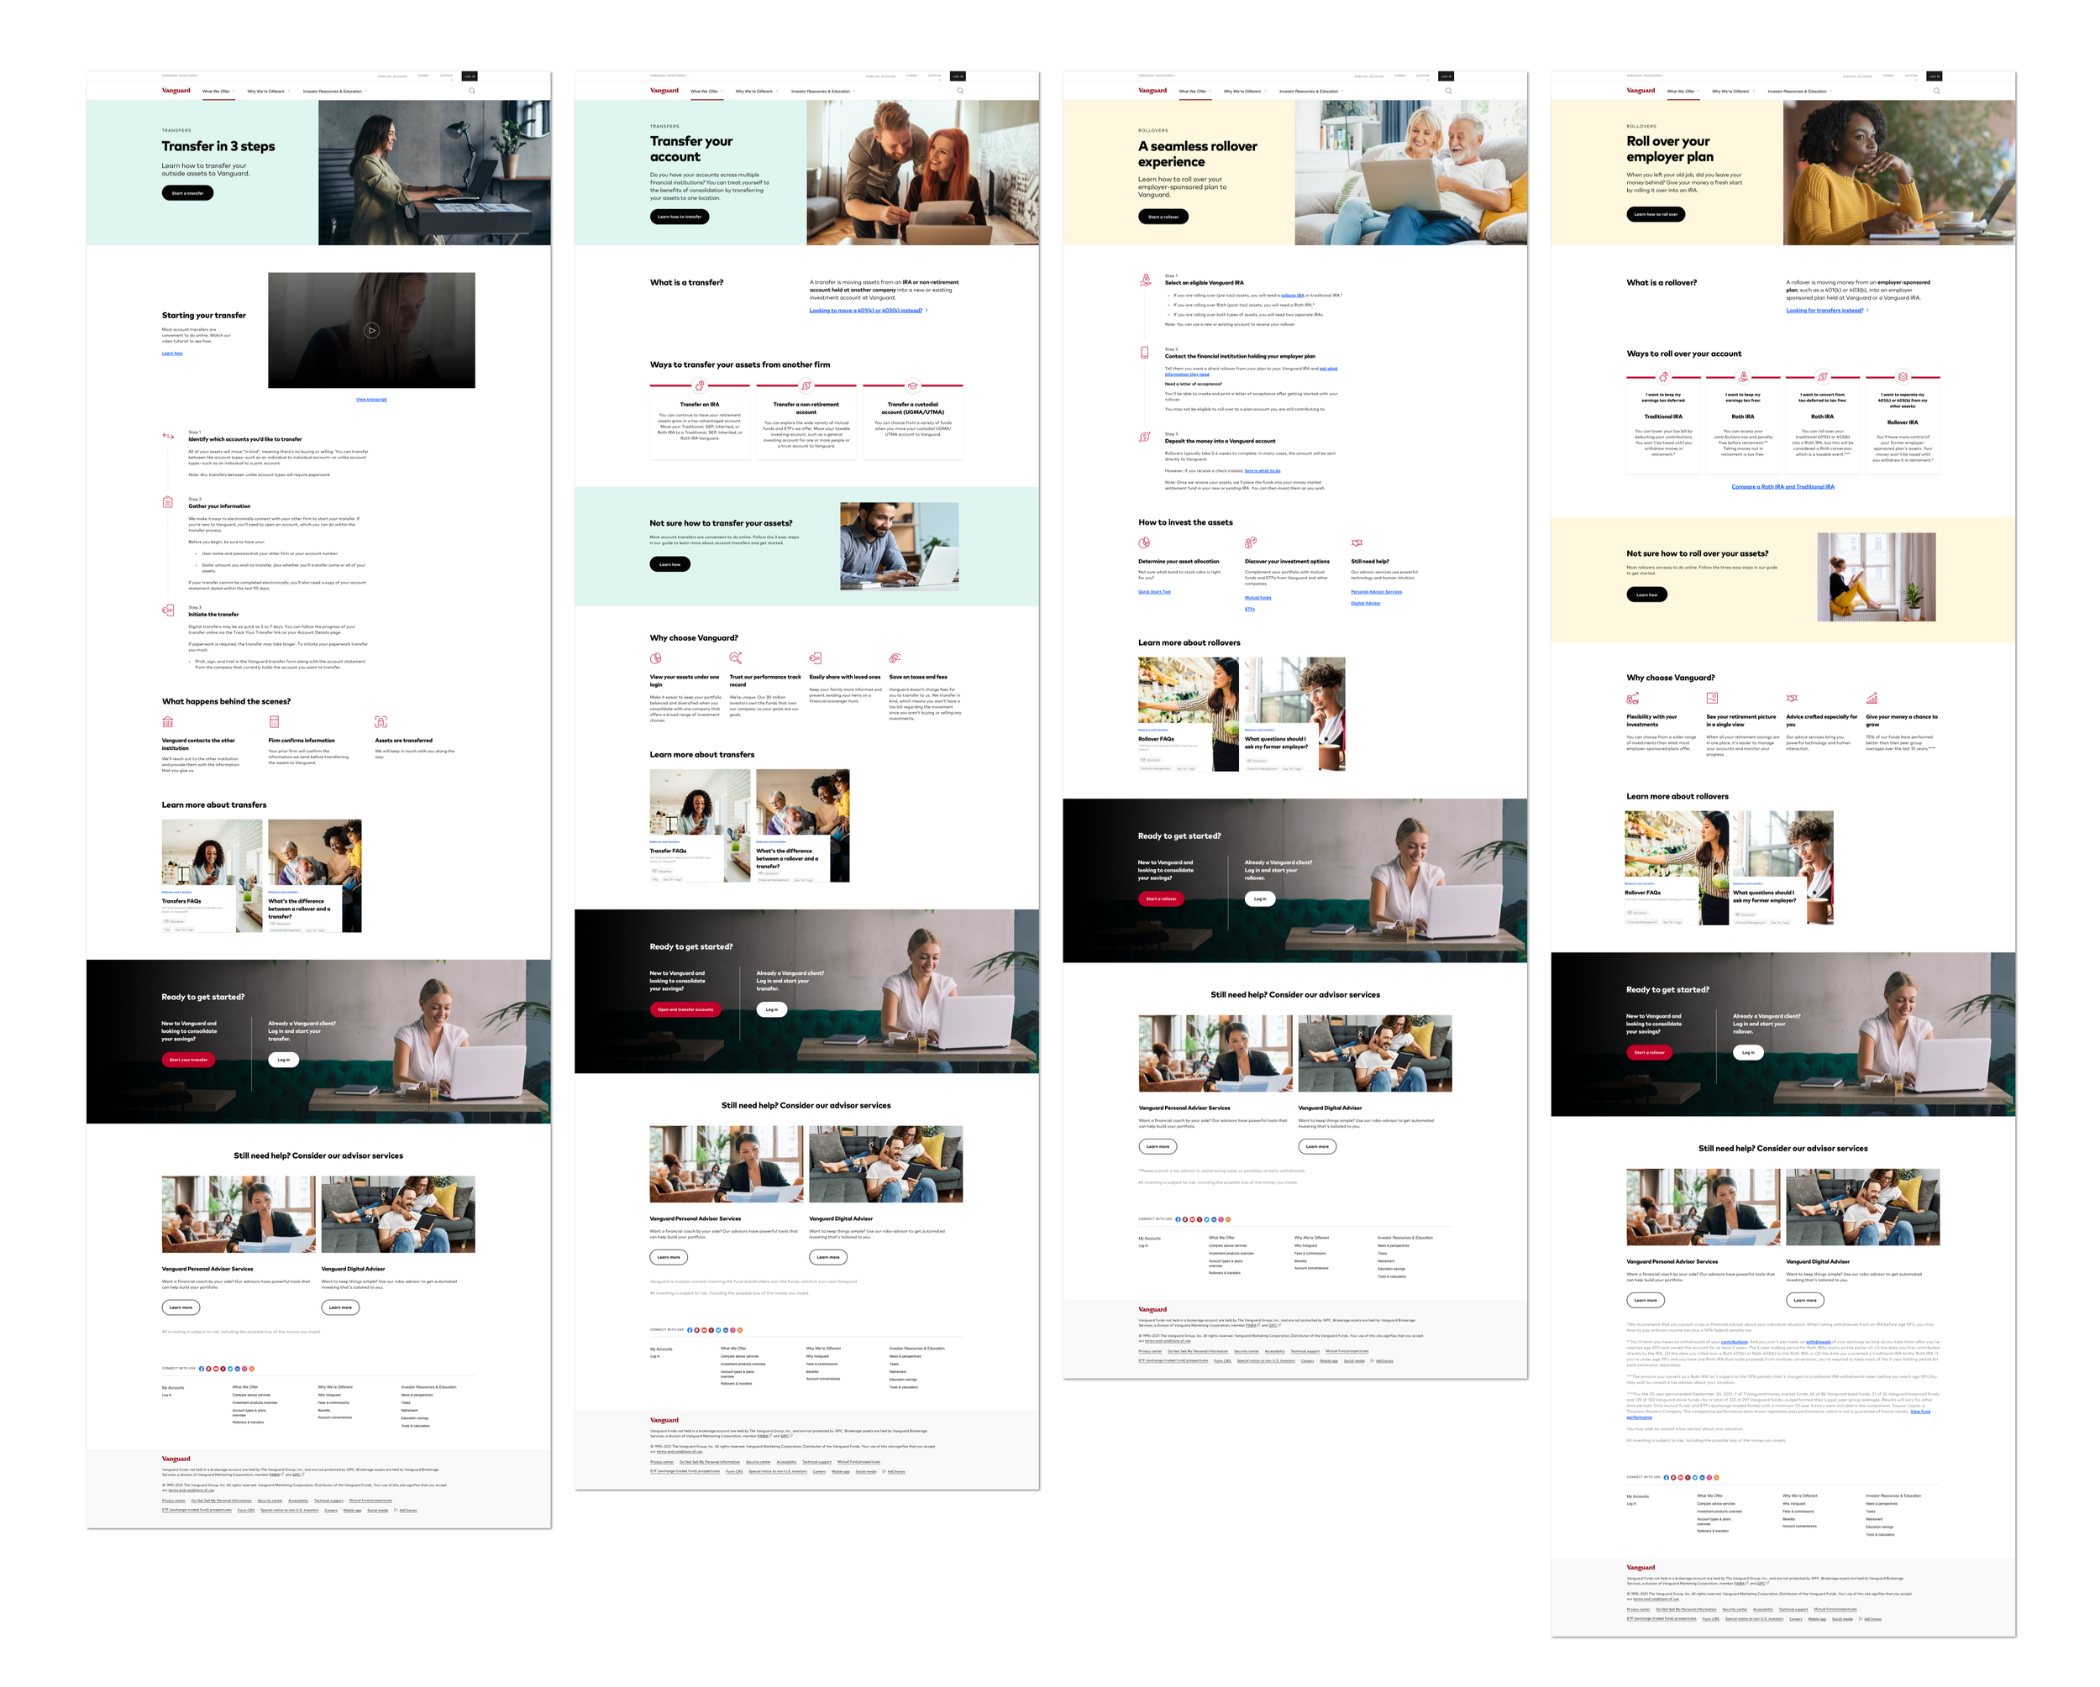Expand What We Offer on Transfer in 3 steps page

coord(218,92)
